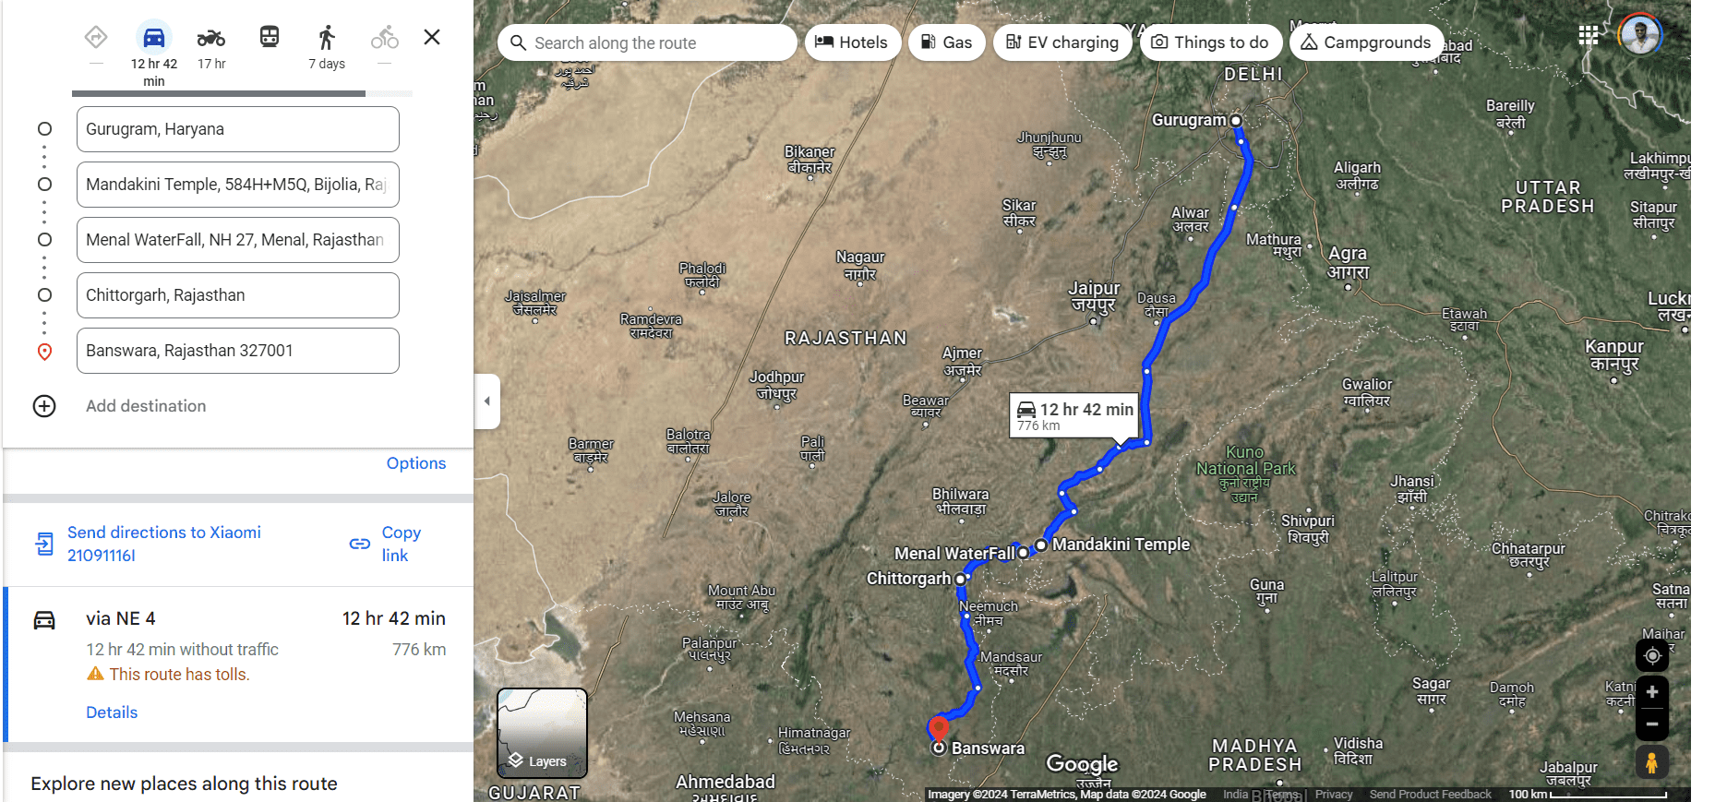Image resolution: width=1727 pixels, height=802 pixels.
Task: Filter by Hotels along the route
Action: pos(852,42)
